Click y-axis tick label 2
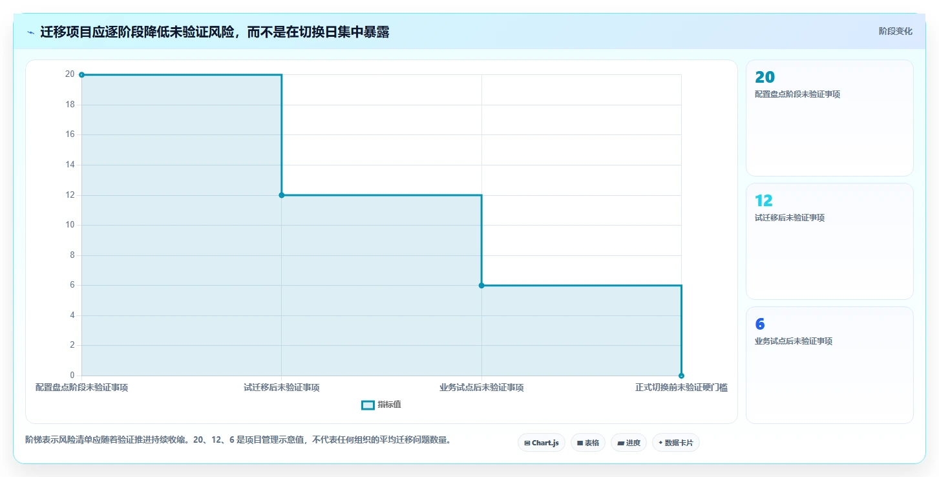The height and width of the screenshot is (477, 939). pyautogui.click(x=72, y=345)
